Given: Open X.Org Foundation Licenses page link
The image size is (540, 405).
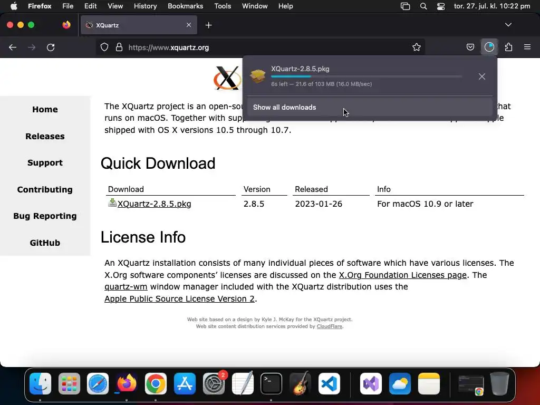Looking at the screenshot, I should (x=402, y=275).
